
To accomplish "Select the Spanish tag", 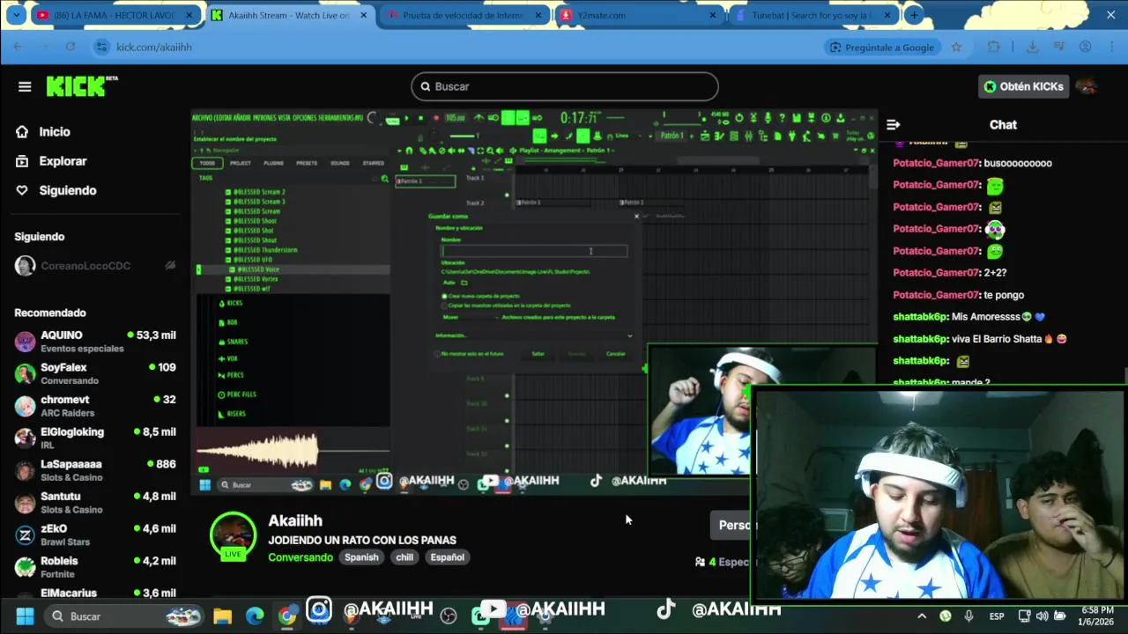I will [x=361, y=557].
